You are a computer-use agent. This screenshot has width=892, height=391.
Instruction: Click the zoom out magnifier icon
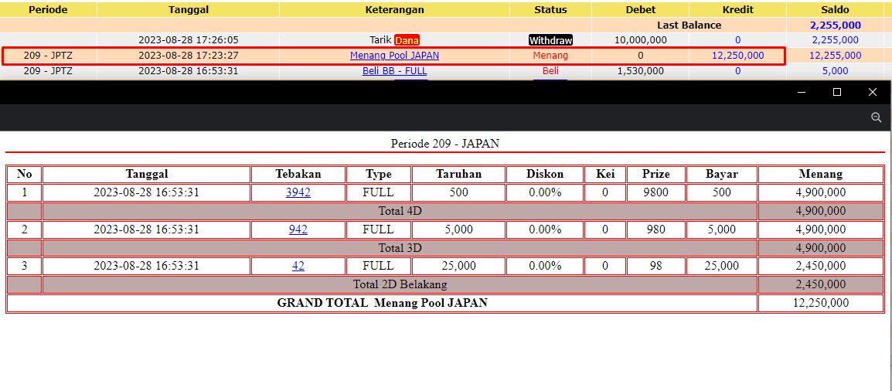tap(876, 117)
